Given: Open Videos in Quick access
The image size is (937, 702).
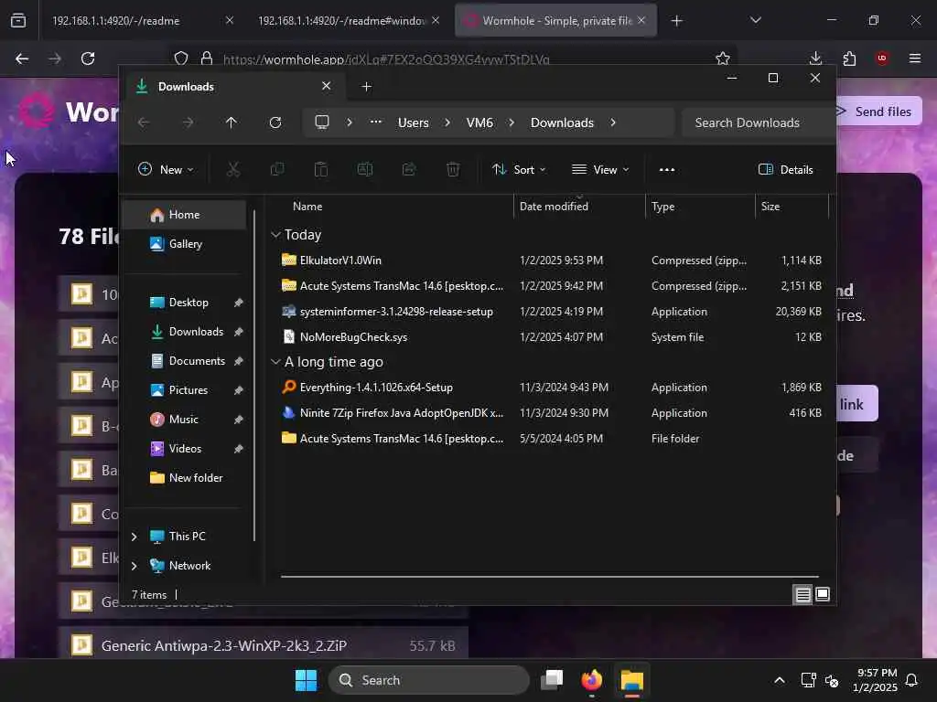Looking at the screenshot, I should click(185, 448).
